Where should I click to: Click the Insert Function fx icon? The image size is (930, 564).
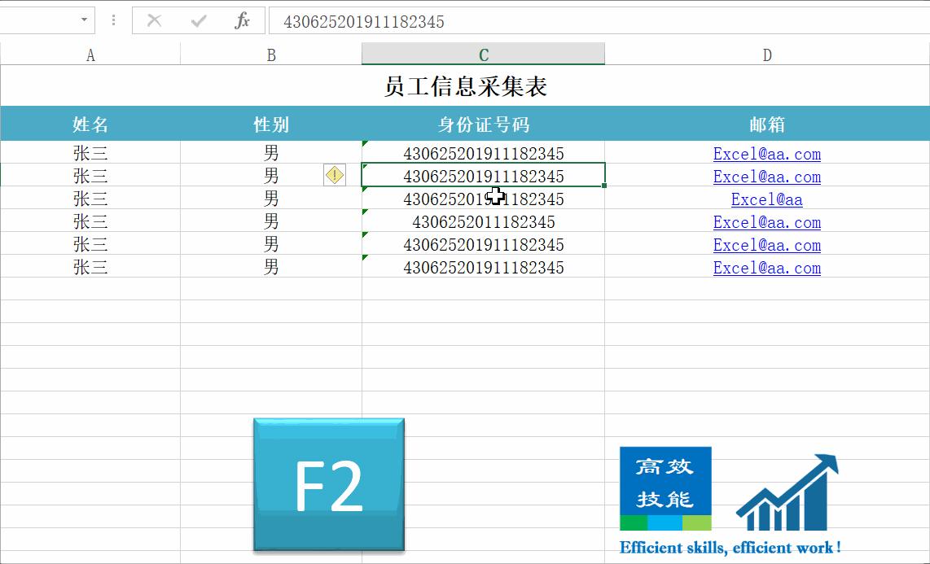[x=241, y=20]
